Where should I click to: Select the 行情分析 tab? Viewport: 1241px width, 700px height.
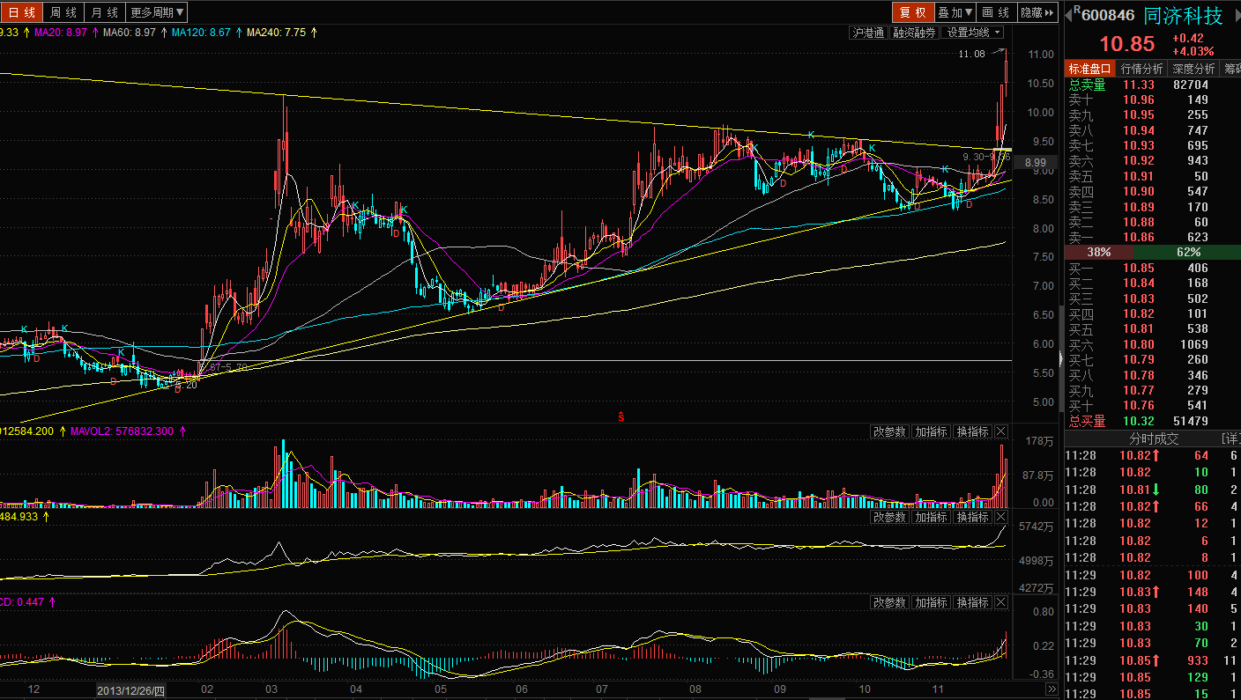tap(1141, 69)
